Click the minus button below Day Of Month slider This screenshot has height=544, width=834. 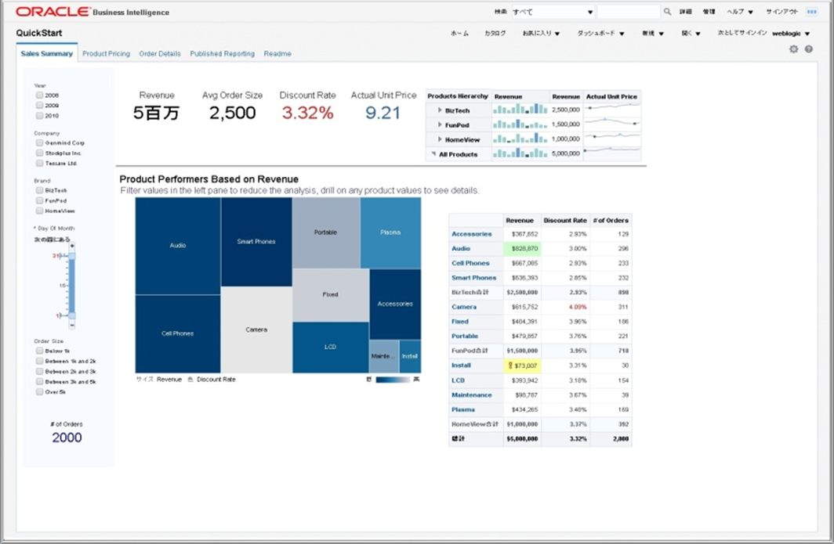click(72, 325)
